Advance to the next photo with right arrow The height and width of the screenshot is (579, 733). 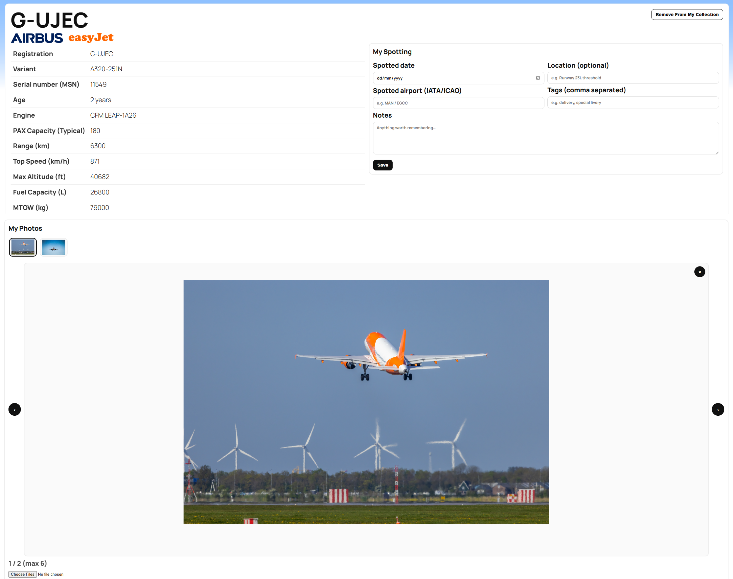(x=718, y=409)
